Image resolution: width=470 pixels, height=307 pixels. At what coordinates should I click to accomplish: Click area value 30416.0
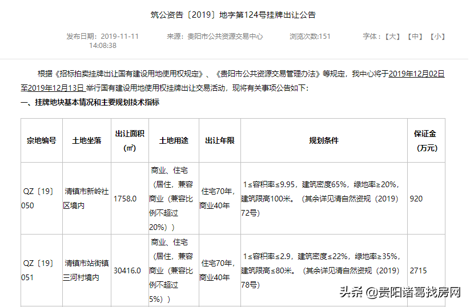tap(127, 270)
